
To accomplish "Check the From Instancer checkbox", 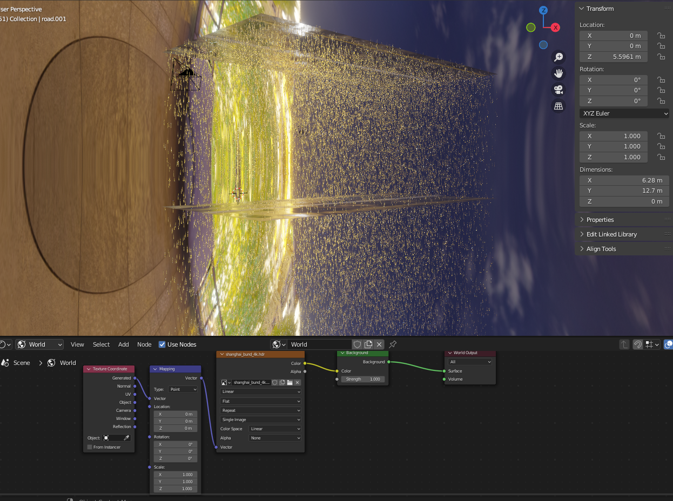I will (x=90, y=447).
